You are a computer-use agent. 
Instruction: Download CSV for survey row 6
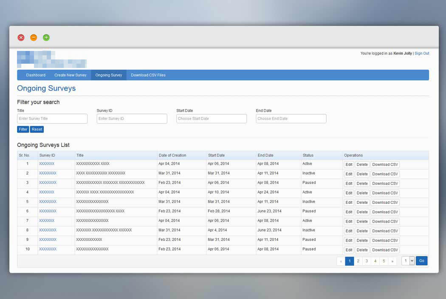(x=385, y=212)
